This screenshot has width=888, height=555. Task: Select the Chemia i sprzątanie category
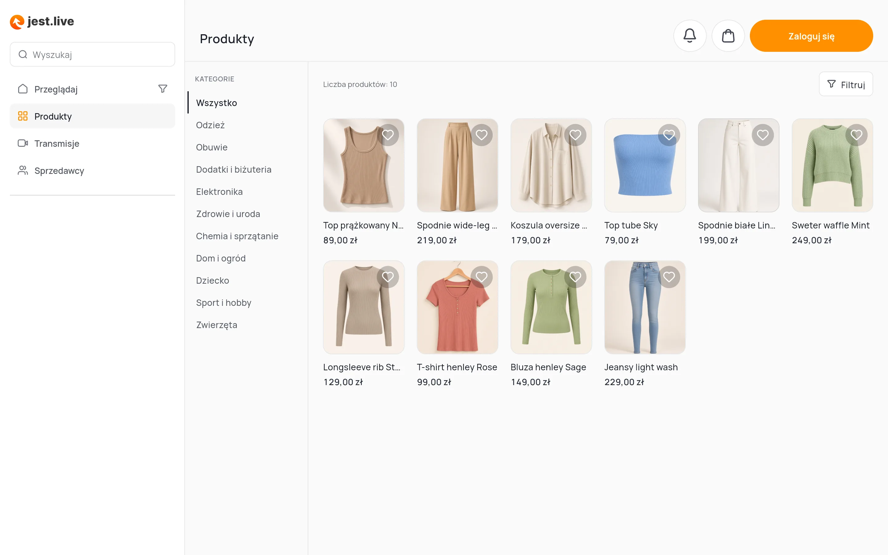tap(237, 236)
